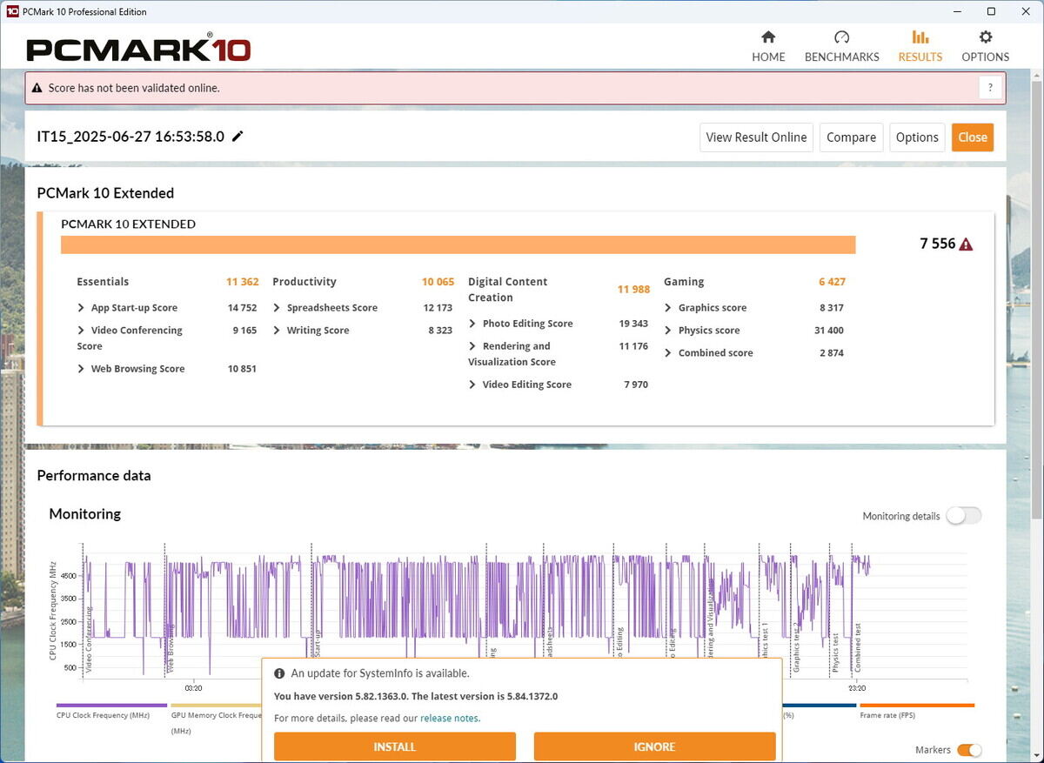Click the Compare button
The image size is (1044, 763).
pyautogui.click(x=852, y=137)
